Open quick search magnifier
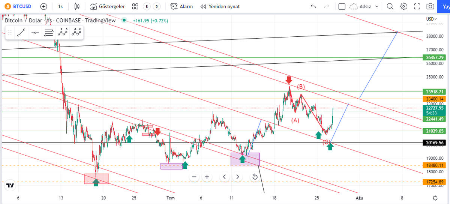Viewport: 450px width, 204px height. pyautogui.click(x=390, y=6)
